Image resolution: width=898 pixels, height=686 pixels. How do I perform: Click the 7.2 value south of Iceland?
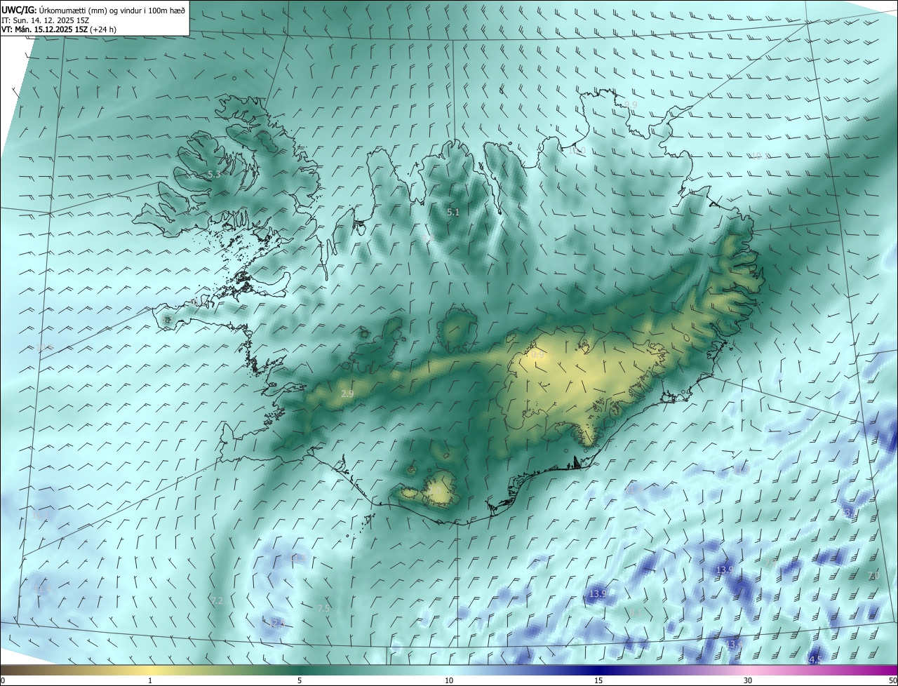tap(217, 601)
